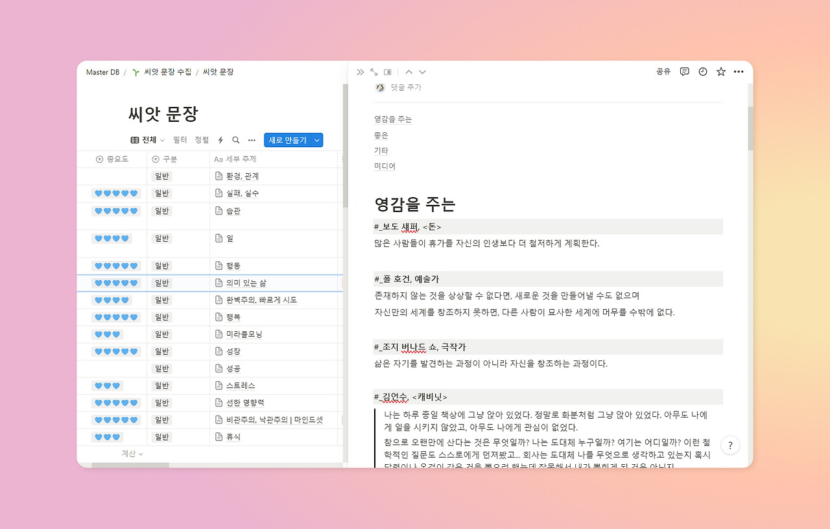Click the 새로 만들기 button

[x=287, y=140]
